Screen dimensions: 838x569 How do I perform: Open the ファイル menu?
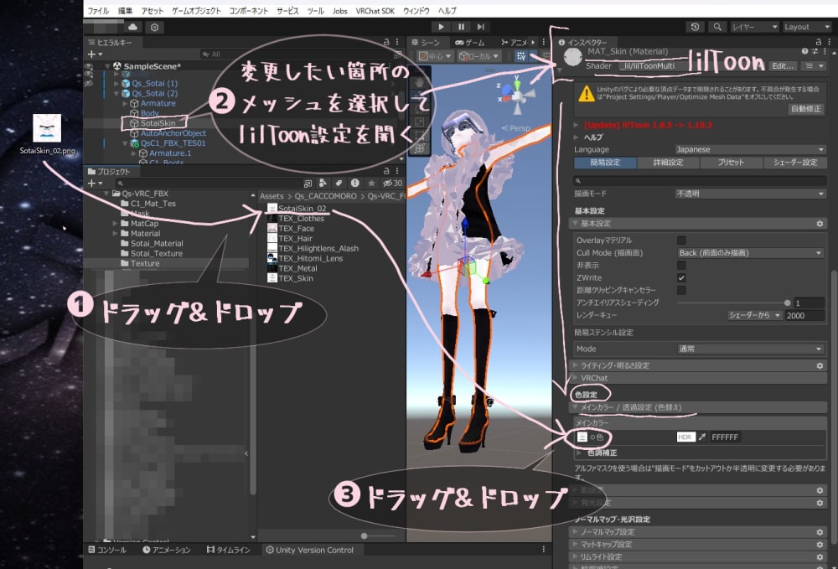point(98,11)
